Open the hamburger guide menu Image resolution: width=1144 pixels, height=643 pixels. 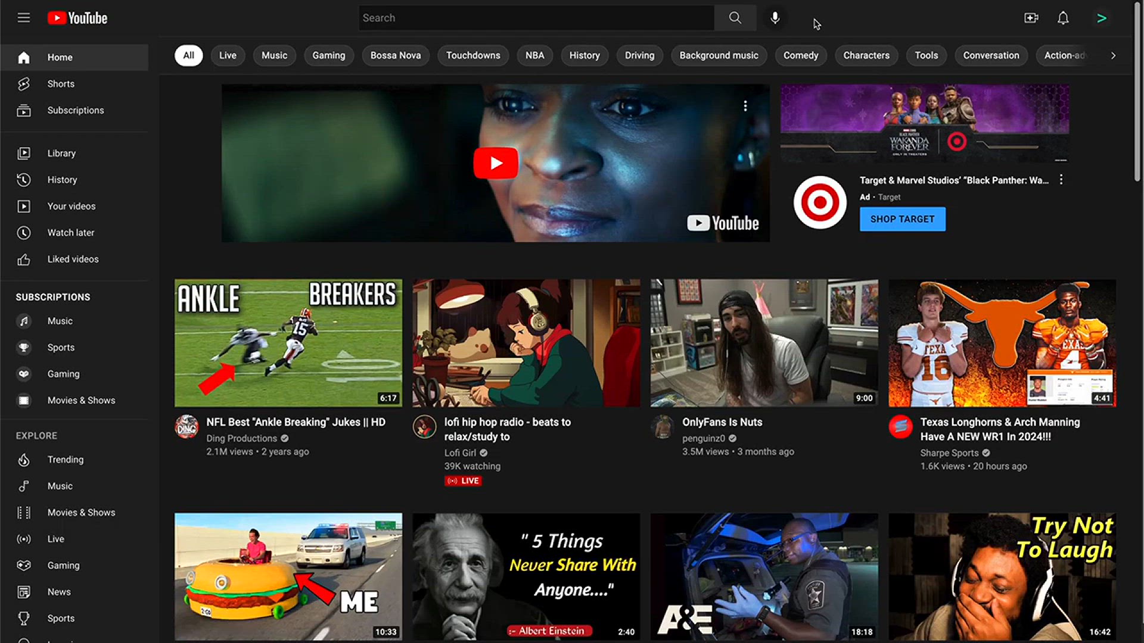click(24, 18)
